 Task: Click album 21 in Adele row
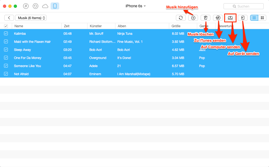(x=119, y=66)
